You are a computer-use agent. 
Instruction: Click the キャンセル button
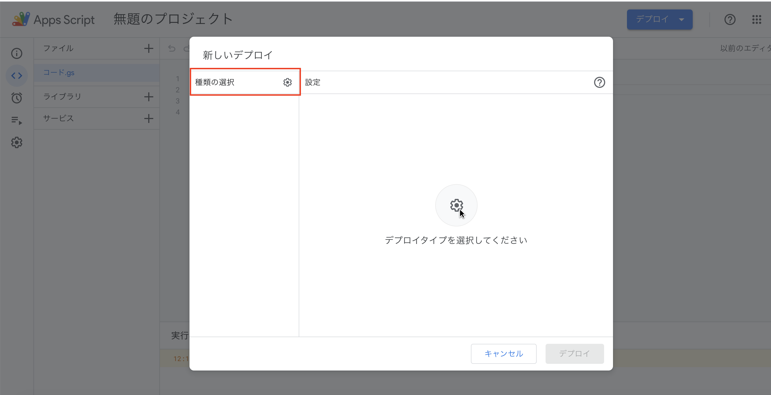point(504,354)
